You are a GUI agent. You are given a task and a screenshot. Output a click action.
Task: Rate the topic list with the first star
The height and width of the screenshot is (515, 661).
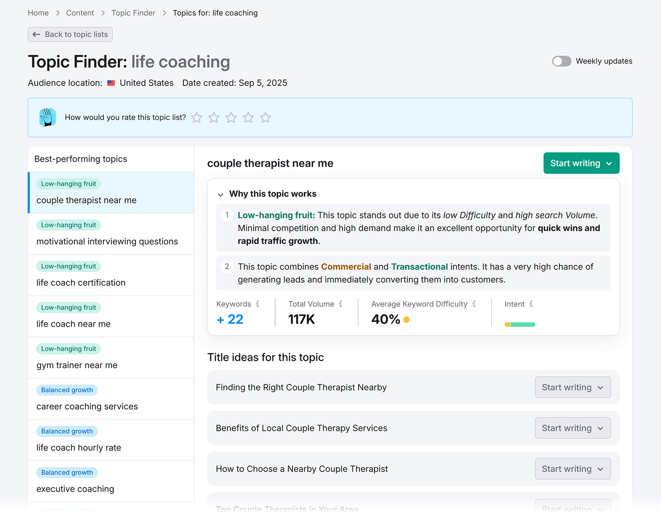(x=197, y=118)
